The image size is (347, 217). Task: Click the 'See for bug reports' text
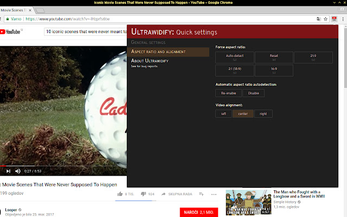tap(144, 66)
